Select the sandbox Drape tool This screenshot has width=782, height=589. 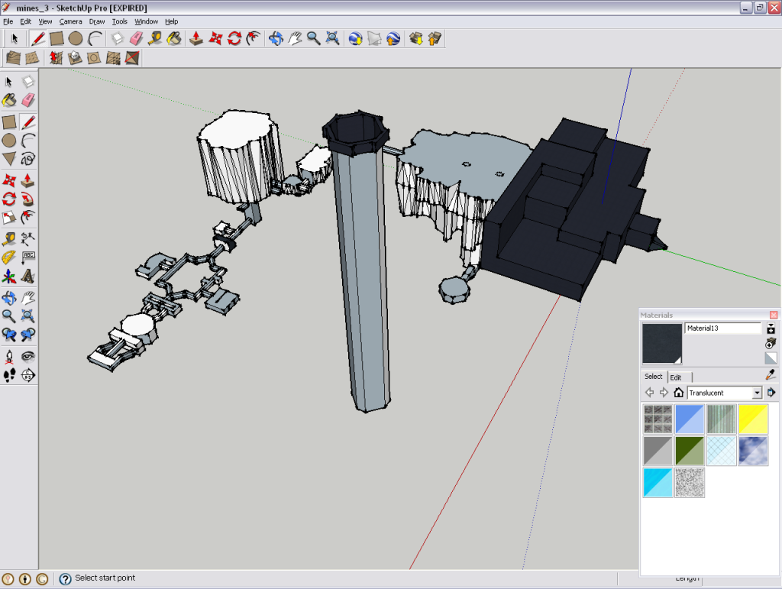point(94,58)
